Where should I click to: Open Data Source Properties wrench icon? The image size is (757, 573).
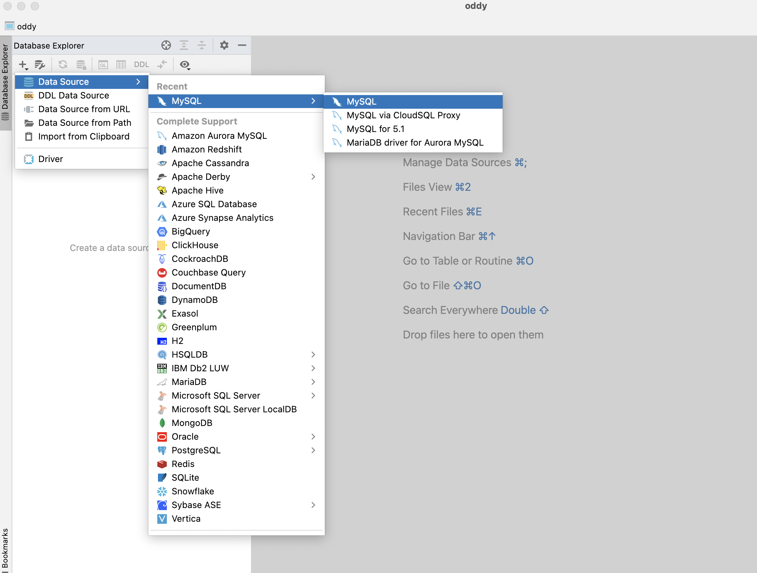[40, 64]
